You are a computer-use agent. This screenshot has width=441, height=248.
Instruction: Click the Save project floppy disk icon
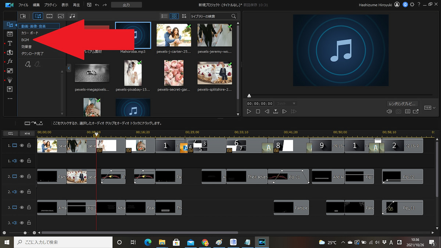coord(89,5)
